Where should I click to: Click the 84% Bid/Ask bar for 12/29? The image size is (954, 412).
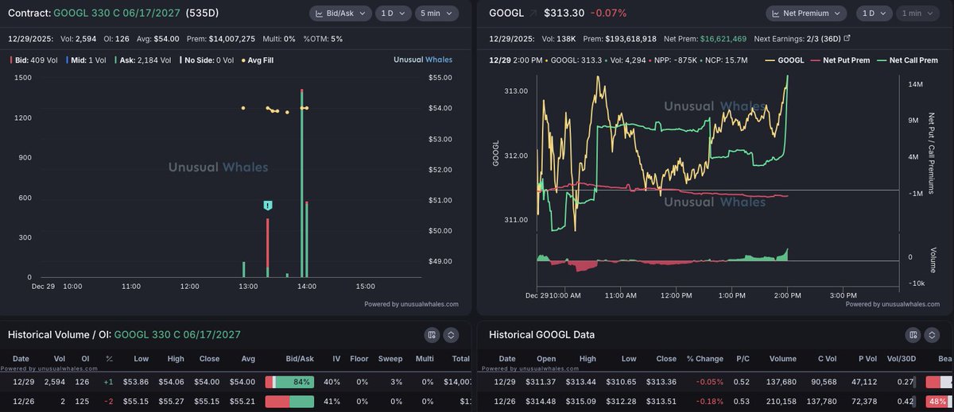[x=289, y=382]
